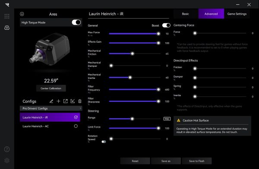Toggle High Torque Mode switch
259x169 pixels.
76,22
